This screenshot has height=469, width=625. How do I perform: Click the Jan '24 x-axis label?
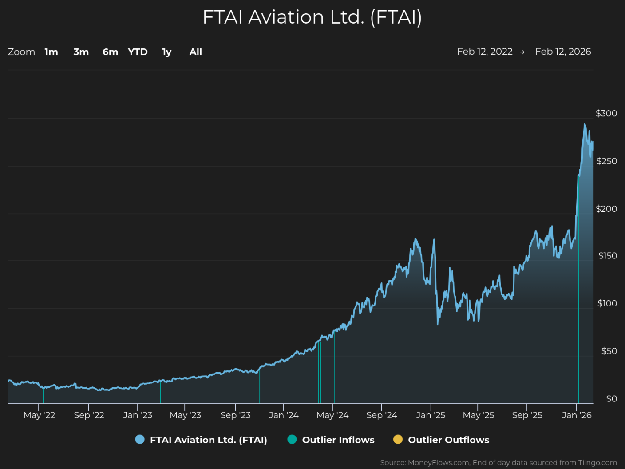(284, 415)
